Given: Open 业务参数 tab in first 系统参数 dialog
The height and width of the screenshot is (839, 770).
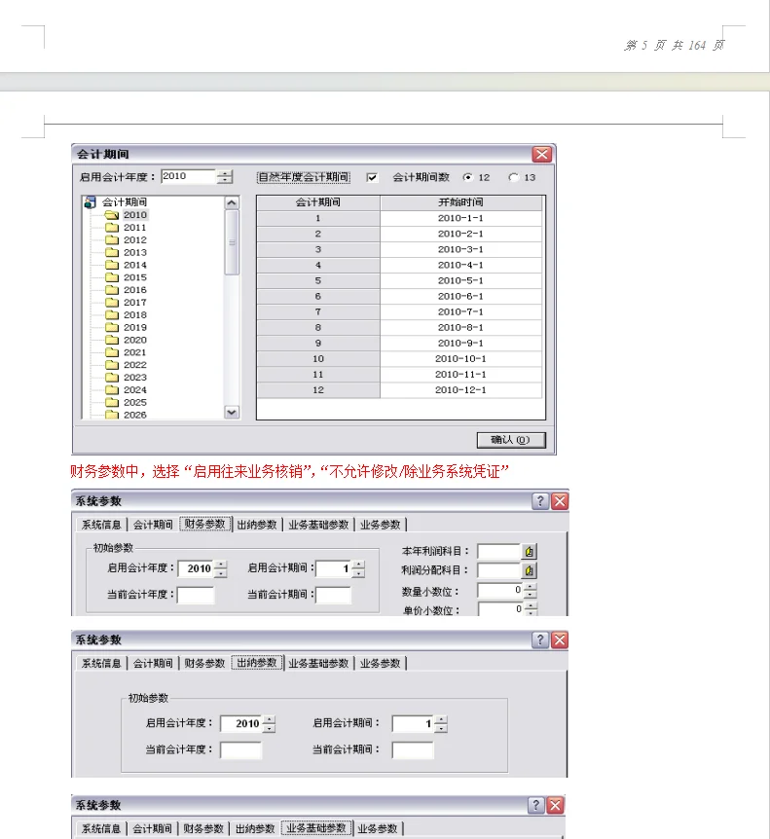Looking at the screenshot, I should point(380,525).
